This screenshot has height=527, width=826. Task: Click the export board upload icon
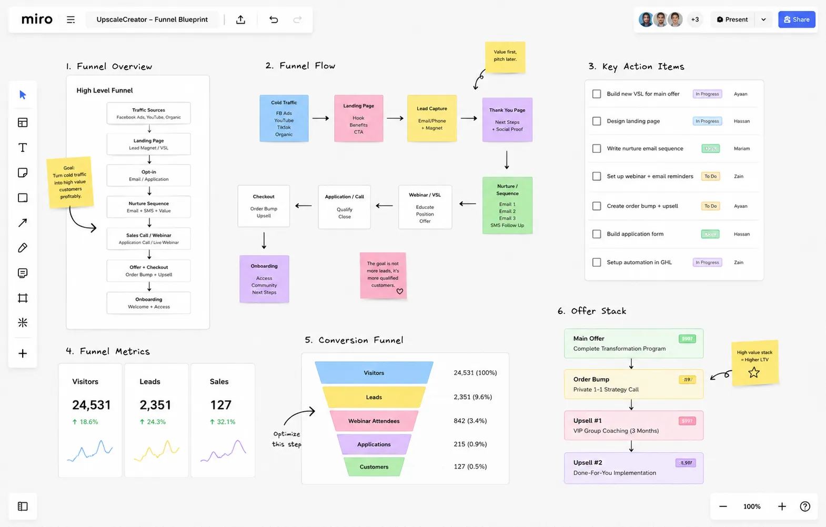[x=240, y=19]
